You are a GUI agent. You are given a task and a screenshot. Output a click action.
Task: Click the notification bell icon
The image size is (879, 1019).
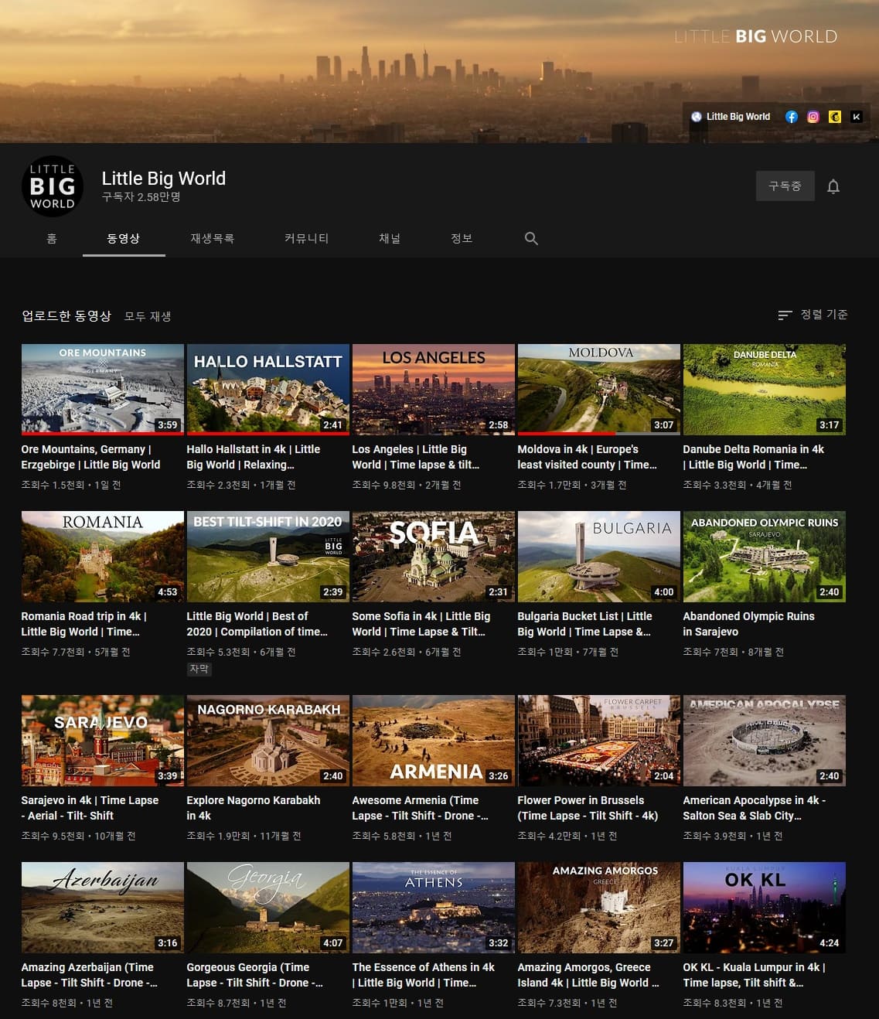click(x=833, y=186)
